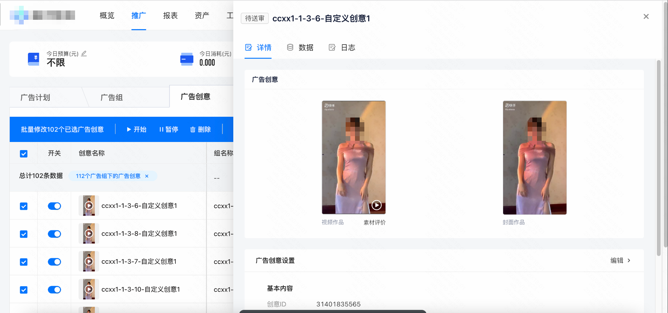Screen dimensions: 668x313
Task: Click 编辑 in 广告创意设置
Action: click(x=617, y=261)
